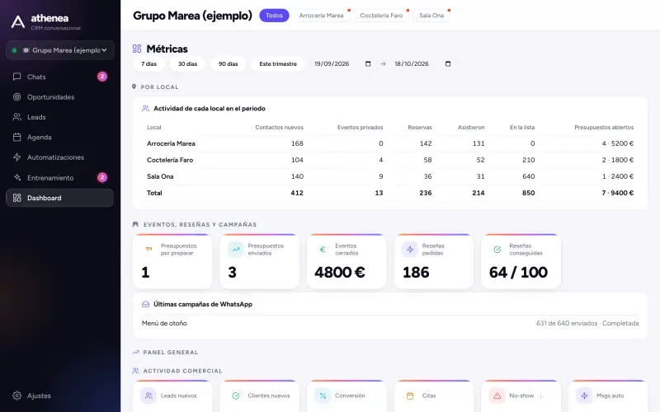Screen dimensions: 660x412
Task: Open the end date calendar picker icon
Action: (448, 64)
